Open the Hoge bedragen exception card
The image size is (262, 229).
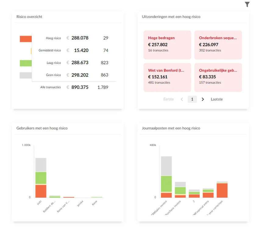pyautogui.click(x=167, y=45)
